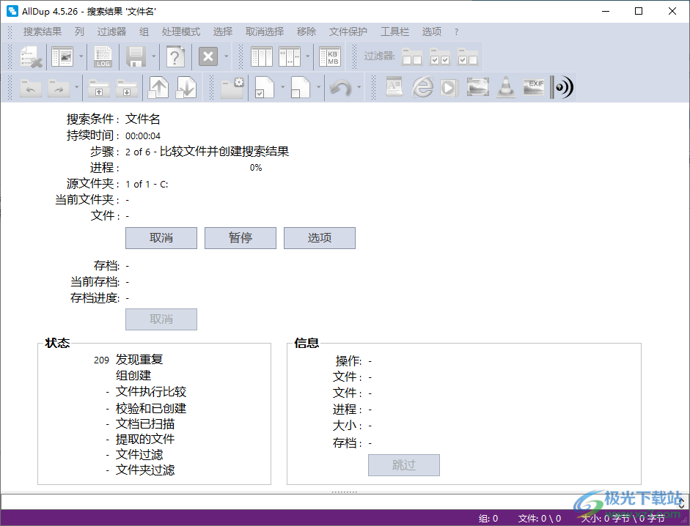Expand the save icon dropdown arrow
690x526 pixels.
(153, 56)
